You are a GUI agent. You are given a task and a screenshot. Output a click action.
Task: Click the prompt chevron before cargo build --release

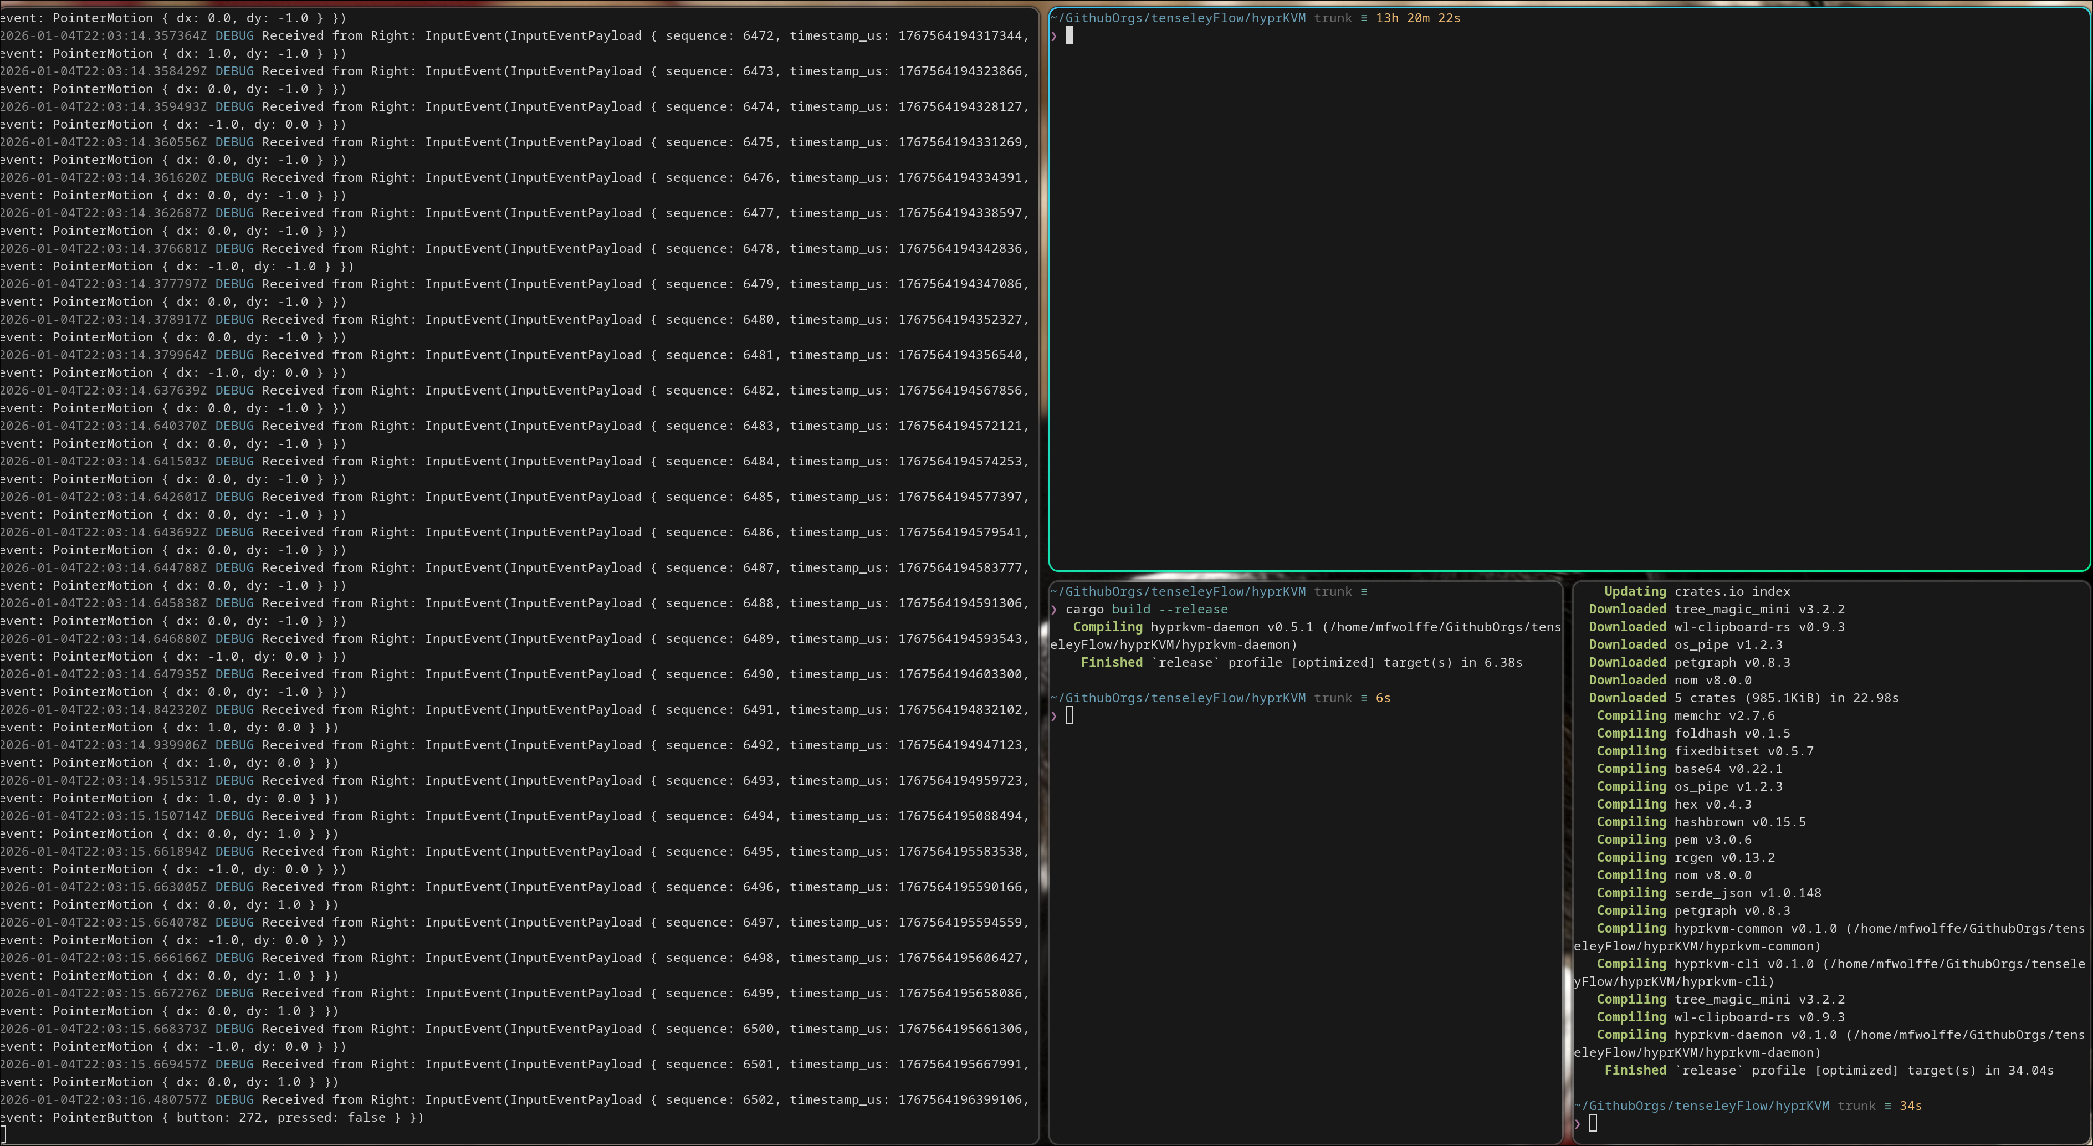point(1054,610)
